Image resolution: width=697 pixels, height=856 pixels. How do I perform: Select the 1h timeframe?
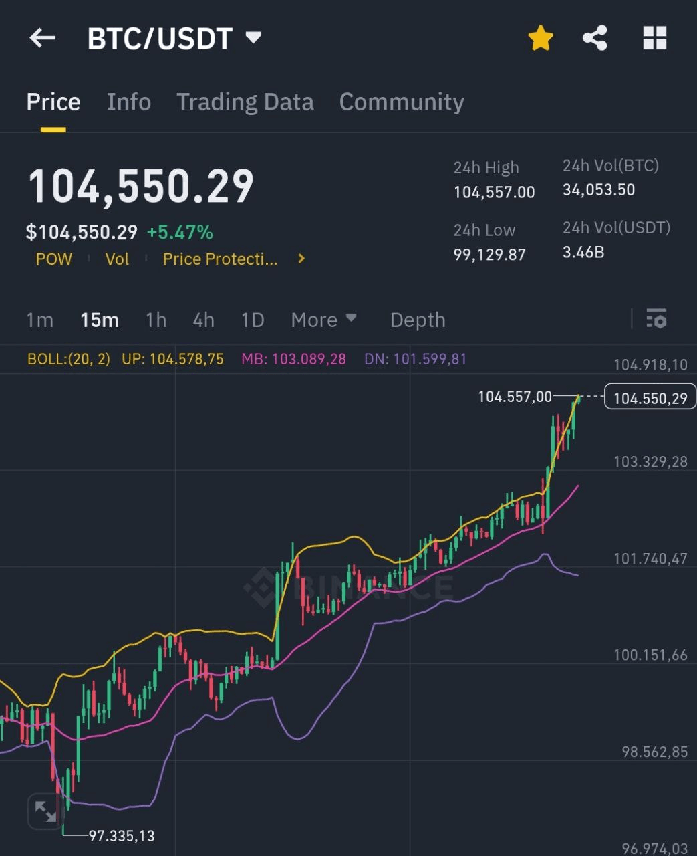coord(156,320)
